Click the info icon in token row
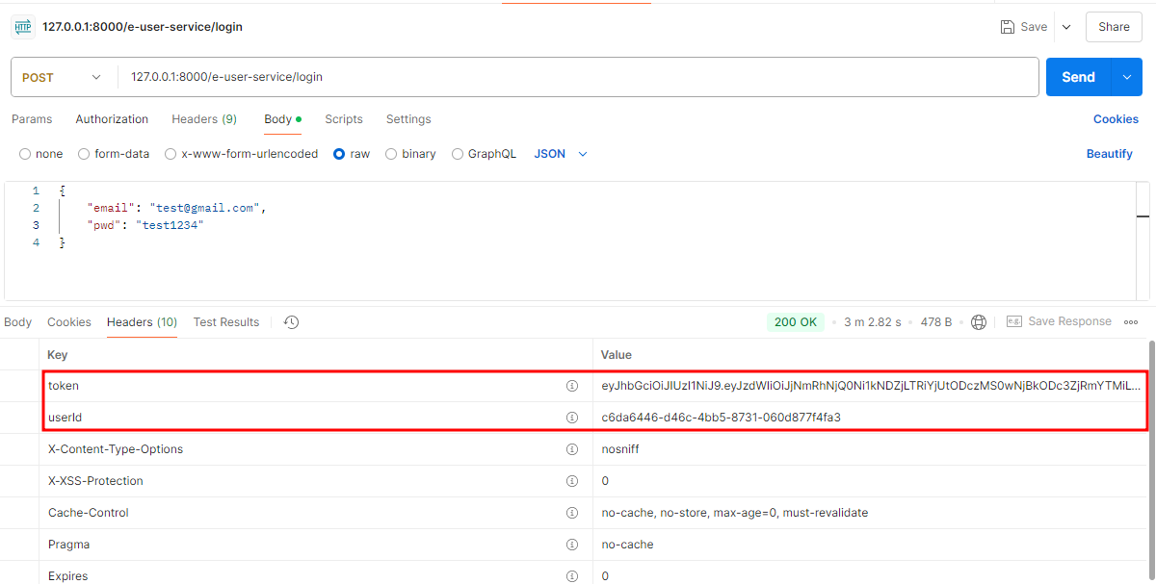This screenshot has width=1156, height=584. pyautogui.click(x=571, y=386)
